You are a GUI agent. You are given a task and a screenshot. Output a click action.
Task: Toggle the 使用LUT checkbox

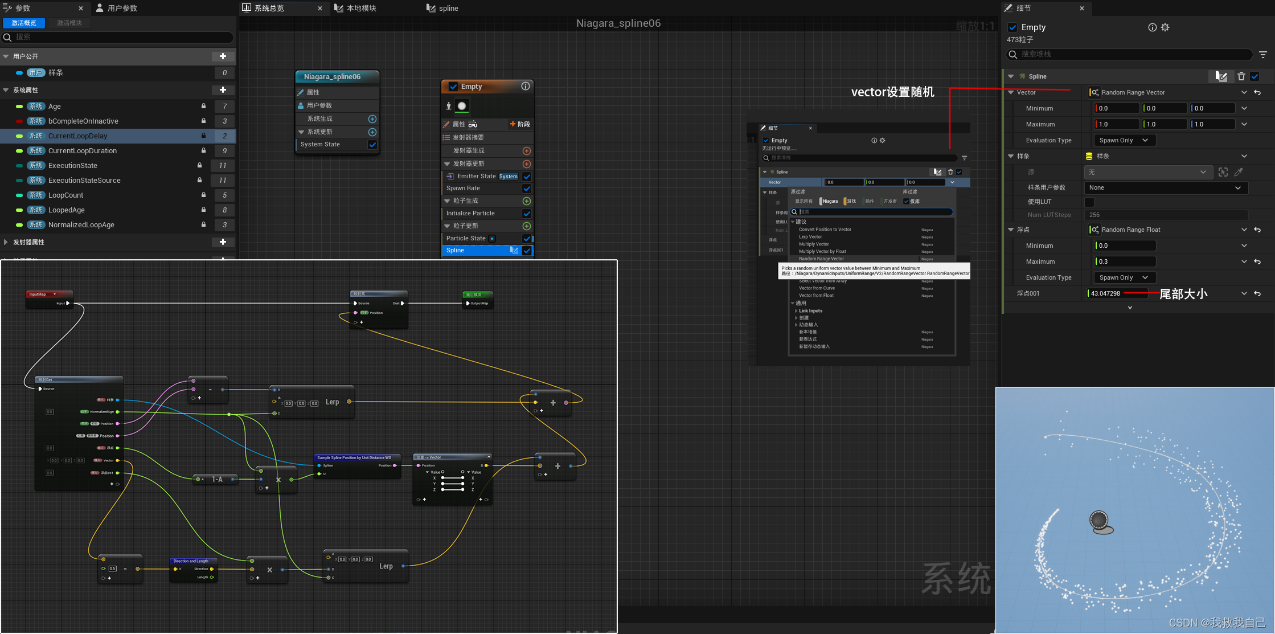tap(1089, 202)
